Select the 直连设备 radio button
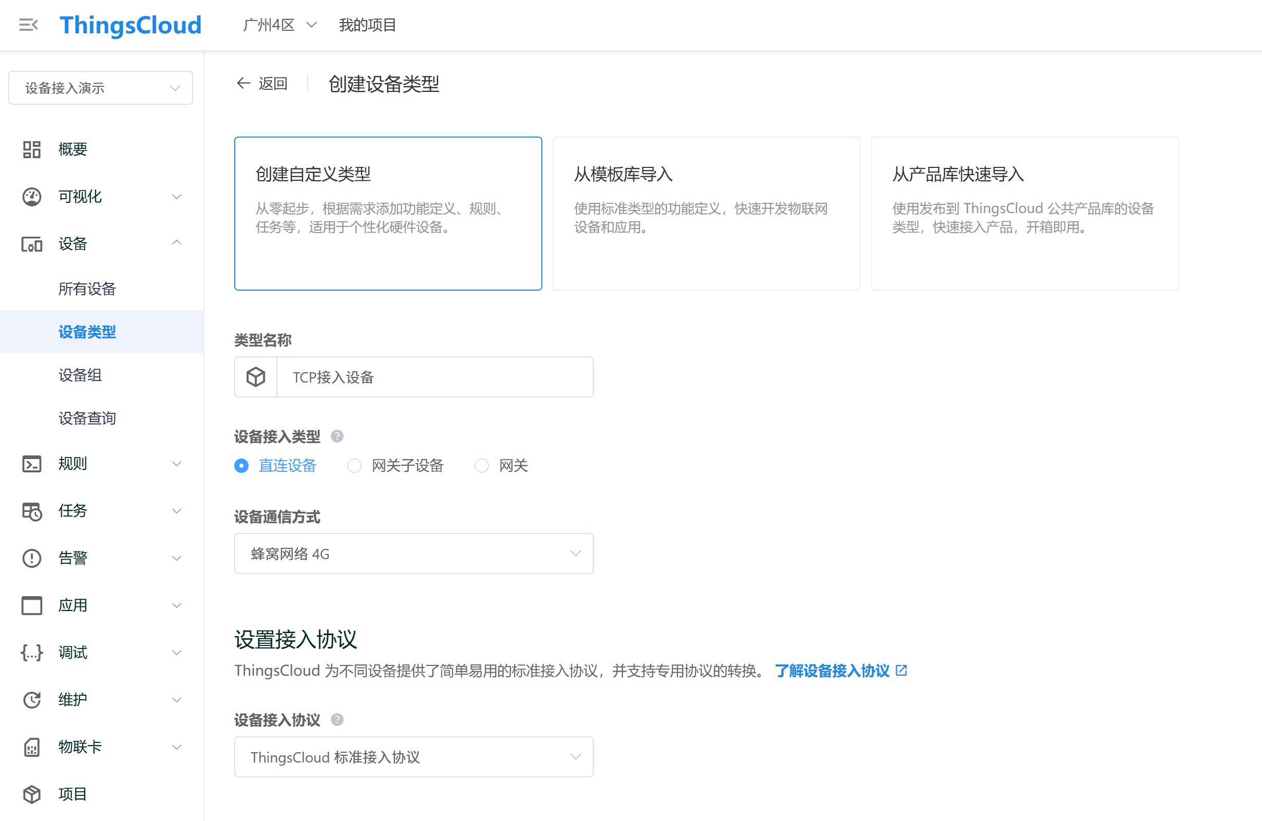The height and width of the screenshot is (821, 1262). coord(241,465)
